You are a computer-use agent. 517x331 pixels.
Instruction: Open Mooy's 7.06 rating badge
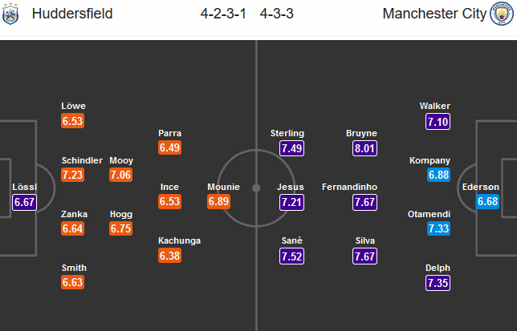(120, 175)
